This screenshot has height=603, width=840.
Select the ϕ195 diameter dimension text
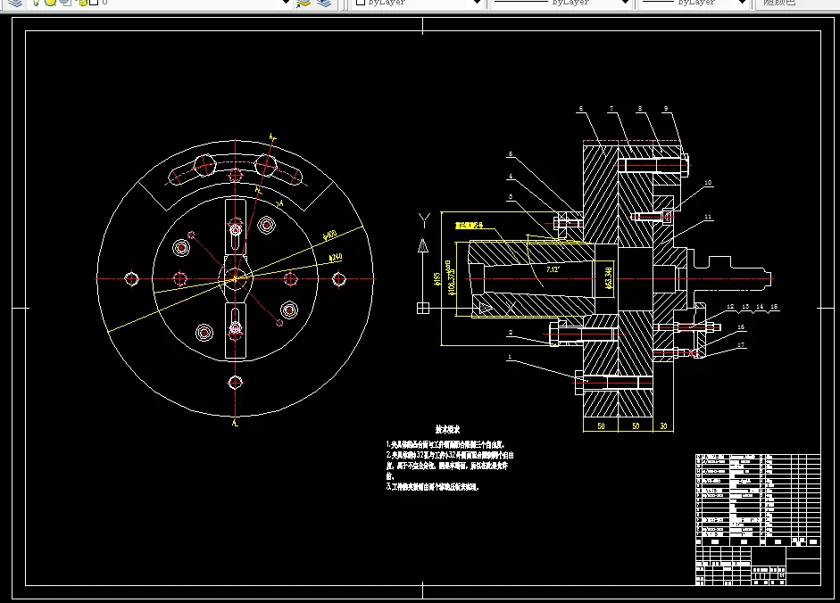pos(437,279)
